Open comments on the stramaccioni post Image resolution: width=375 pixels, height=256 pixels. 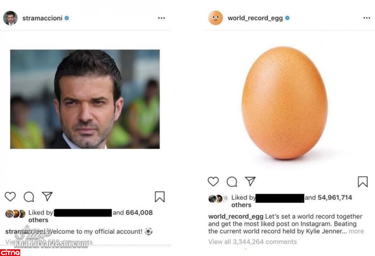click(x=29, y=197)
